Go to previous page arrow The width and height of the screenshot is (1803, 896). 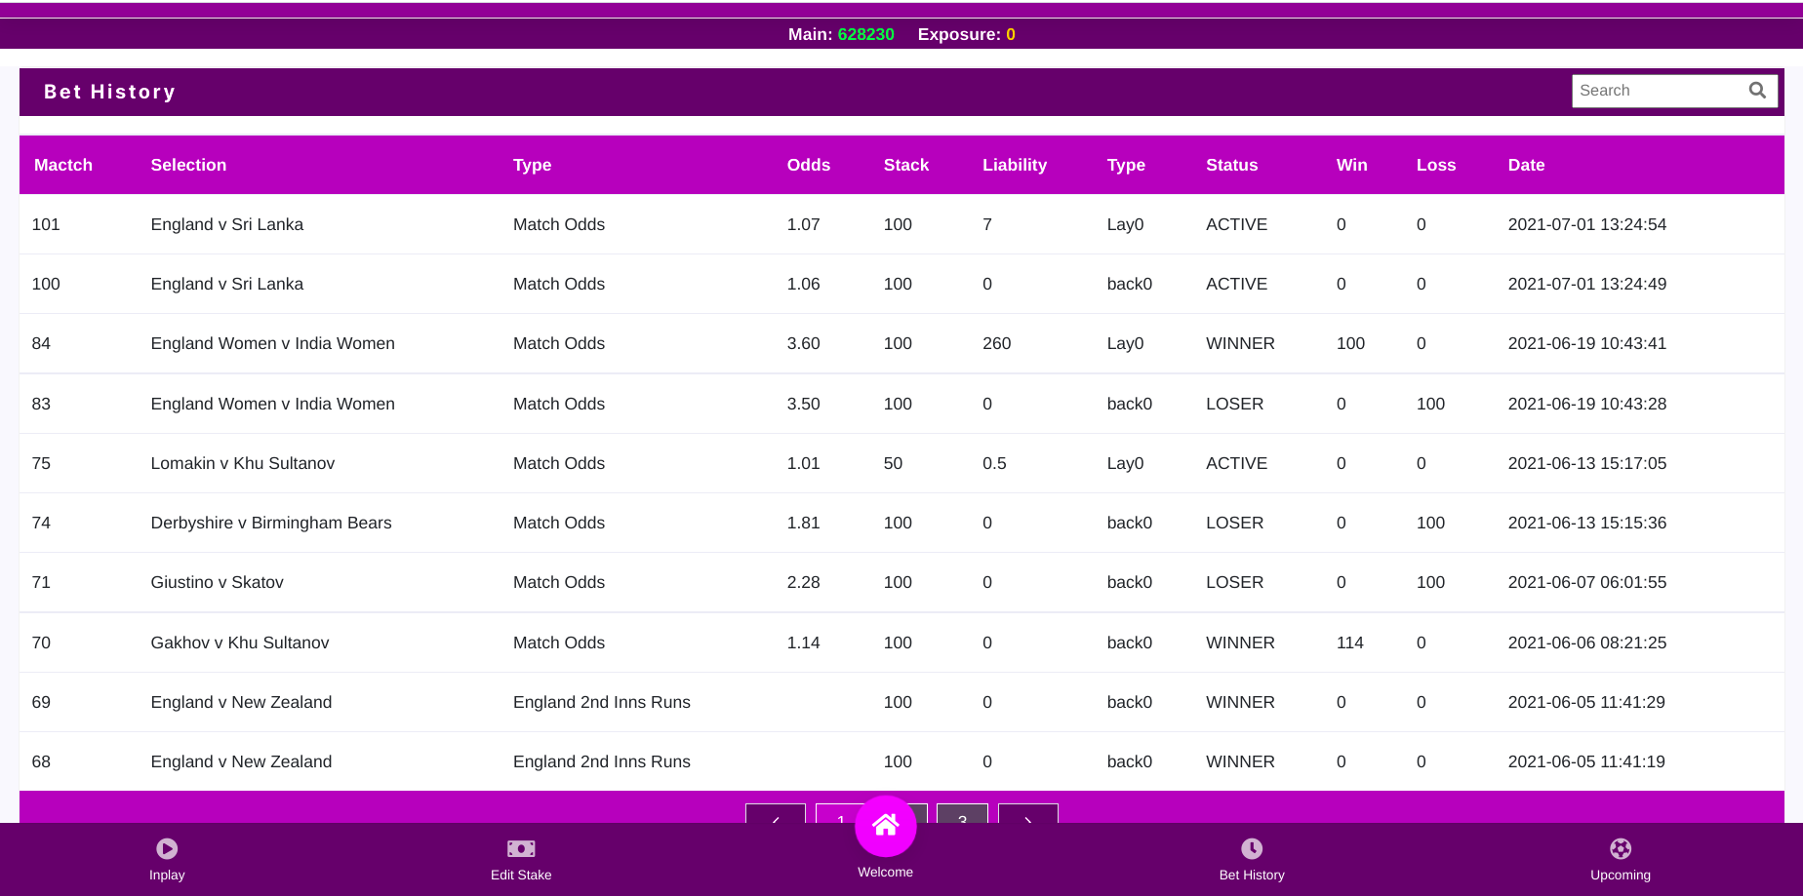click(x=776, y=814)
